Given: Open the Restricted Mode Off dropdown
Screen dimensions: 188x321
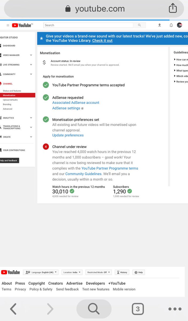Looking at the screenshot, I should click(99, 272).
